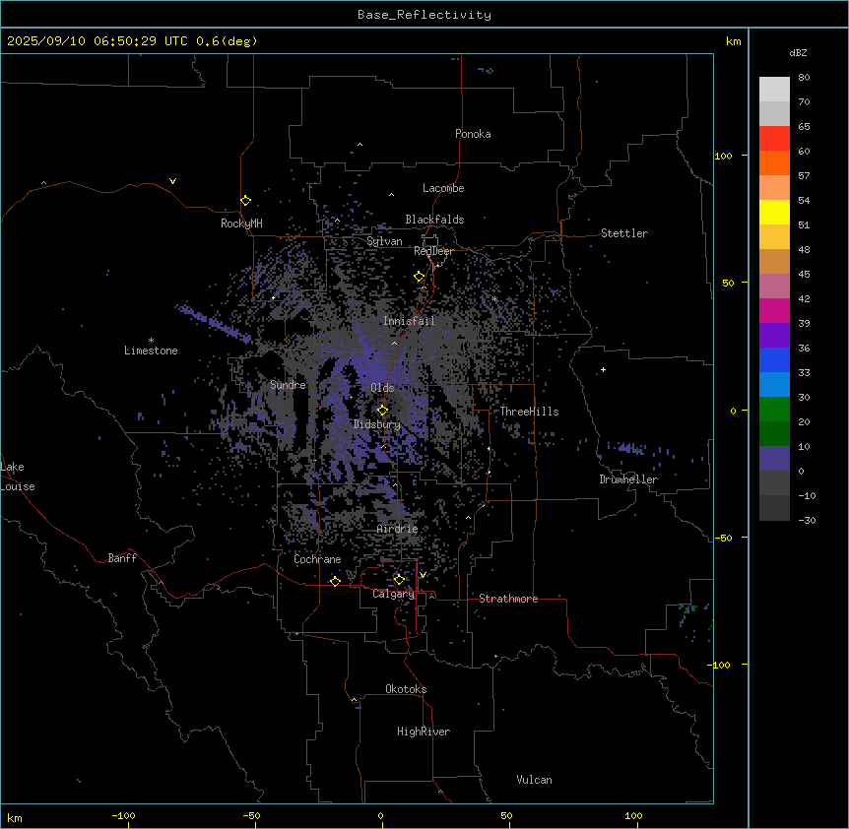The width and height of the screenshot is (849, 829).
Task: Click the Drumheller city label
Action: tap(628, 479)
